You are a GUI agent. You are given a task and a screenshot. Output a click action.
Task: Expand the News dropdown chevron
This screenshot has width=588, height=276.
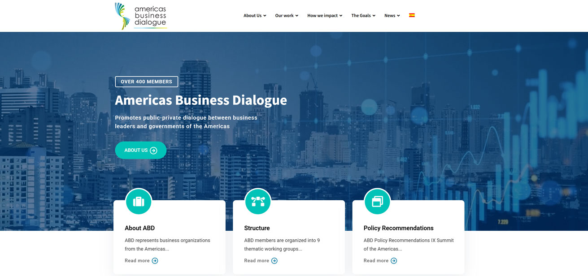click(398, 16)
